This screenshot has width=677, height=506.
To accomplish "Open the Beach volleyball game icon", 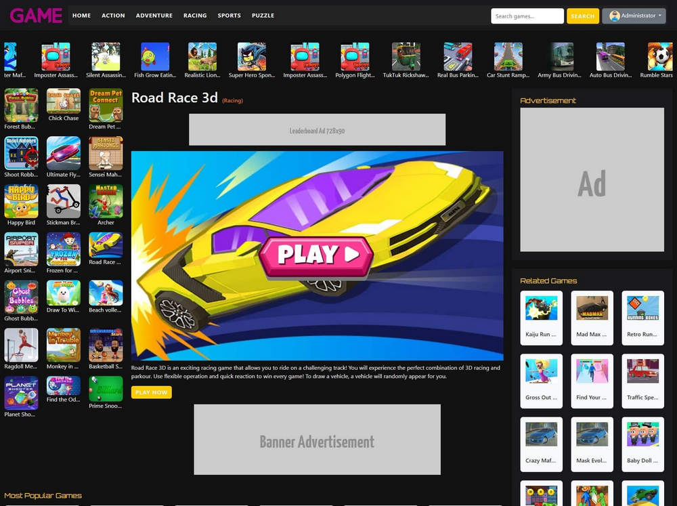I will 106,293.
